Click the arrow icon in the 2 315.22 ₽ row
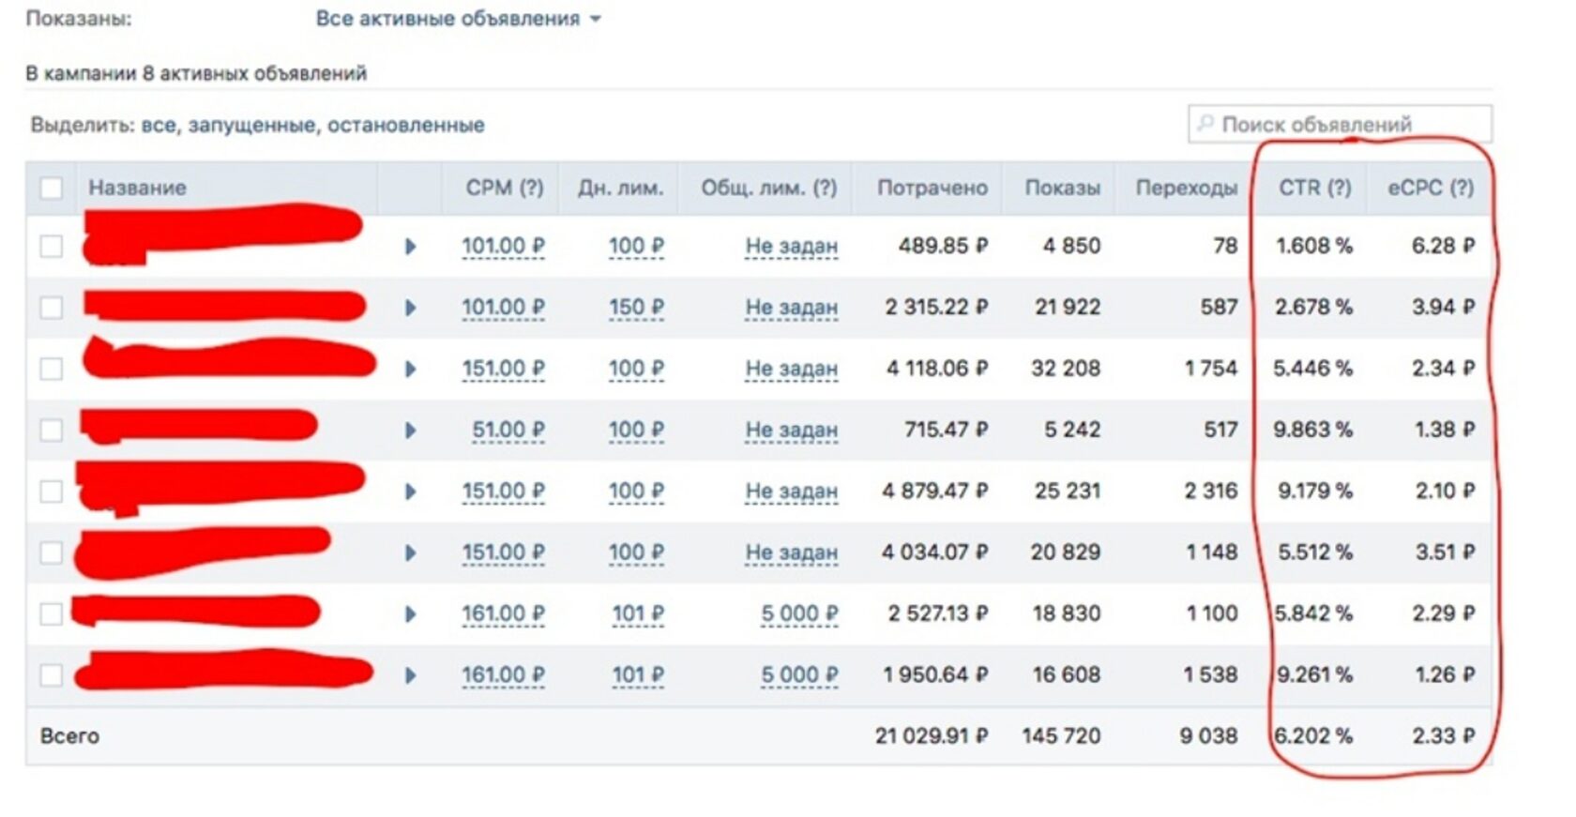The width and height of the screenshot is (1576, 817). click(x=410, y=308)
